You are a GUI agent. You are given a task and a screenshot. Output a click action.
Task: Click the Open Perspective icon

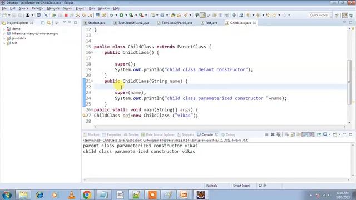(337, 15)
